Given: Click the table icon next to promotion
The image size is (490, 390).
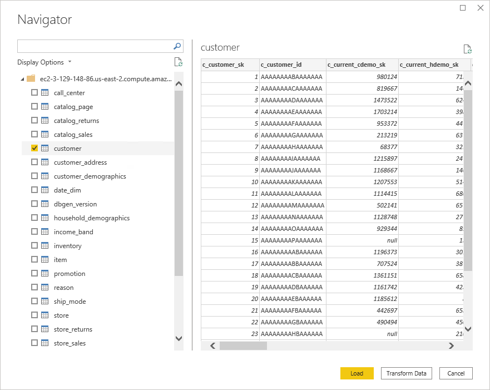Looking at the screenshot, I should [46, 273].
